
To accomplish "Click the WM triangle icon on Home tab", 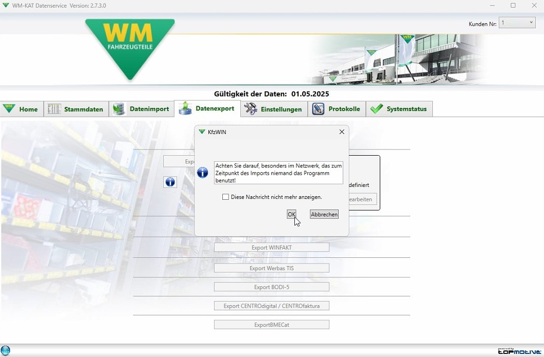I will tap(9, 108).
